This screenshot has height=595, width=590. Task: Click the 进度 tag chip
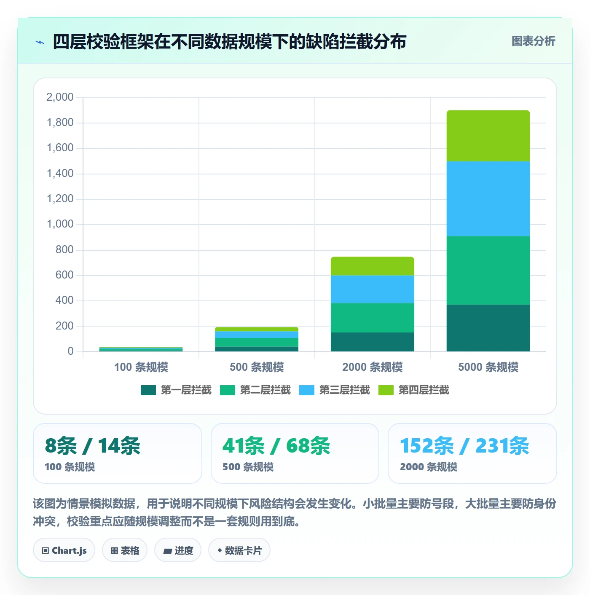click(178, 550)
